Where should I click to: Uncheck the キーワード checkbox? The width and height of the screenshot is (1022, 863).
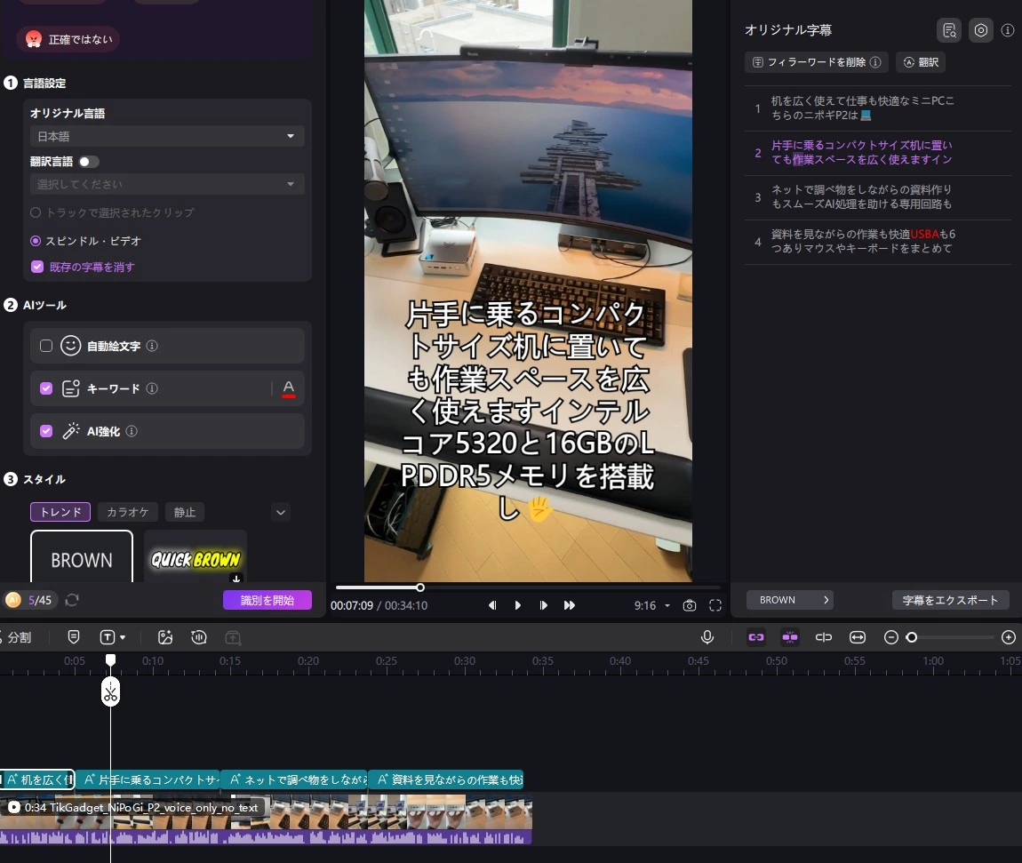[x=46, y=388]
